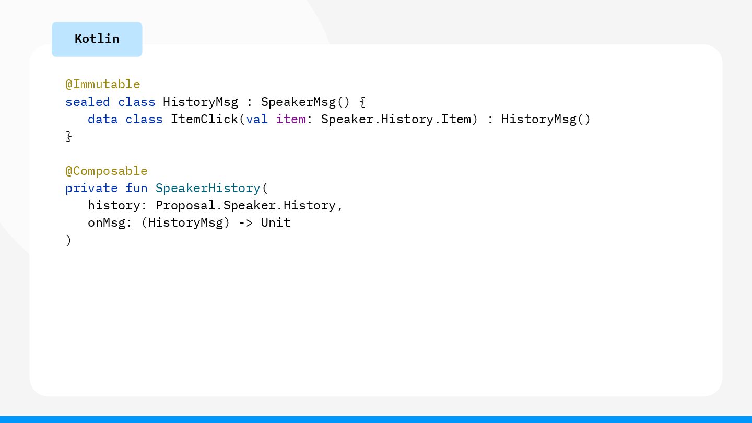Click the data keyword
The height and width of the screenshot is (423, 752).
(x=103, y=119)
